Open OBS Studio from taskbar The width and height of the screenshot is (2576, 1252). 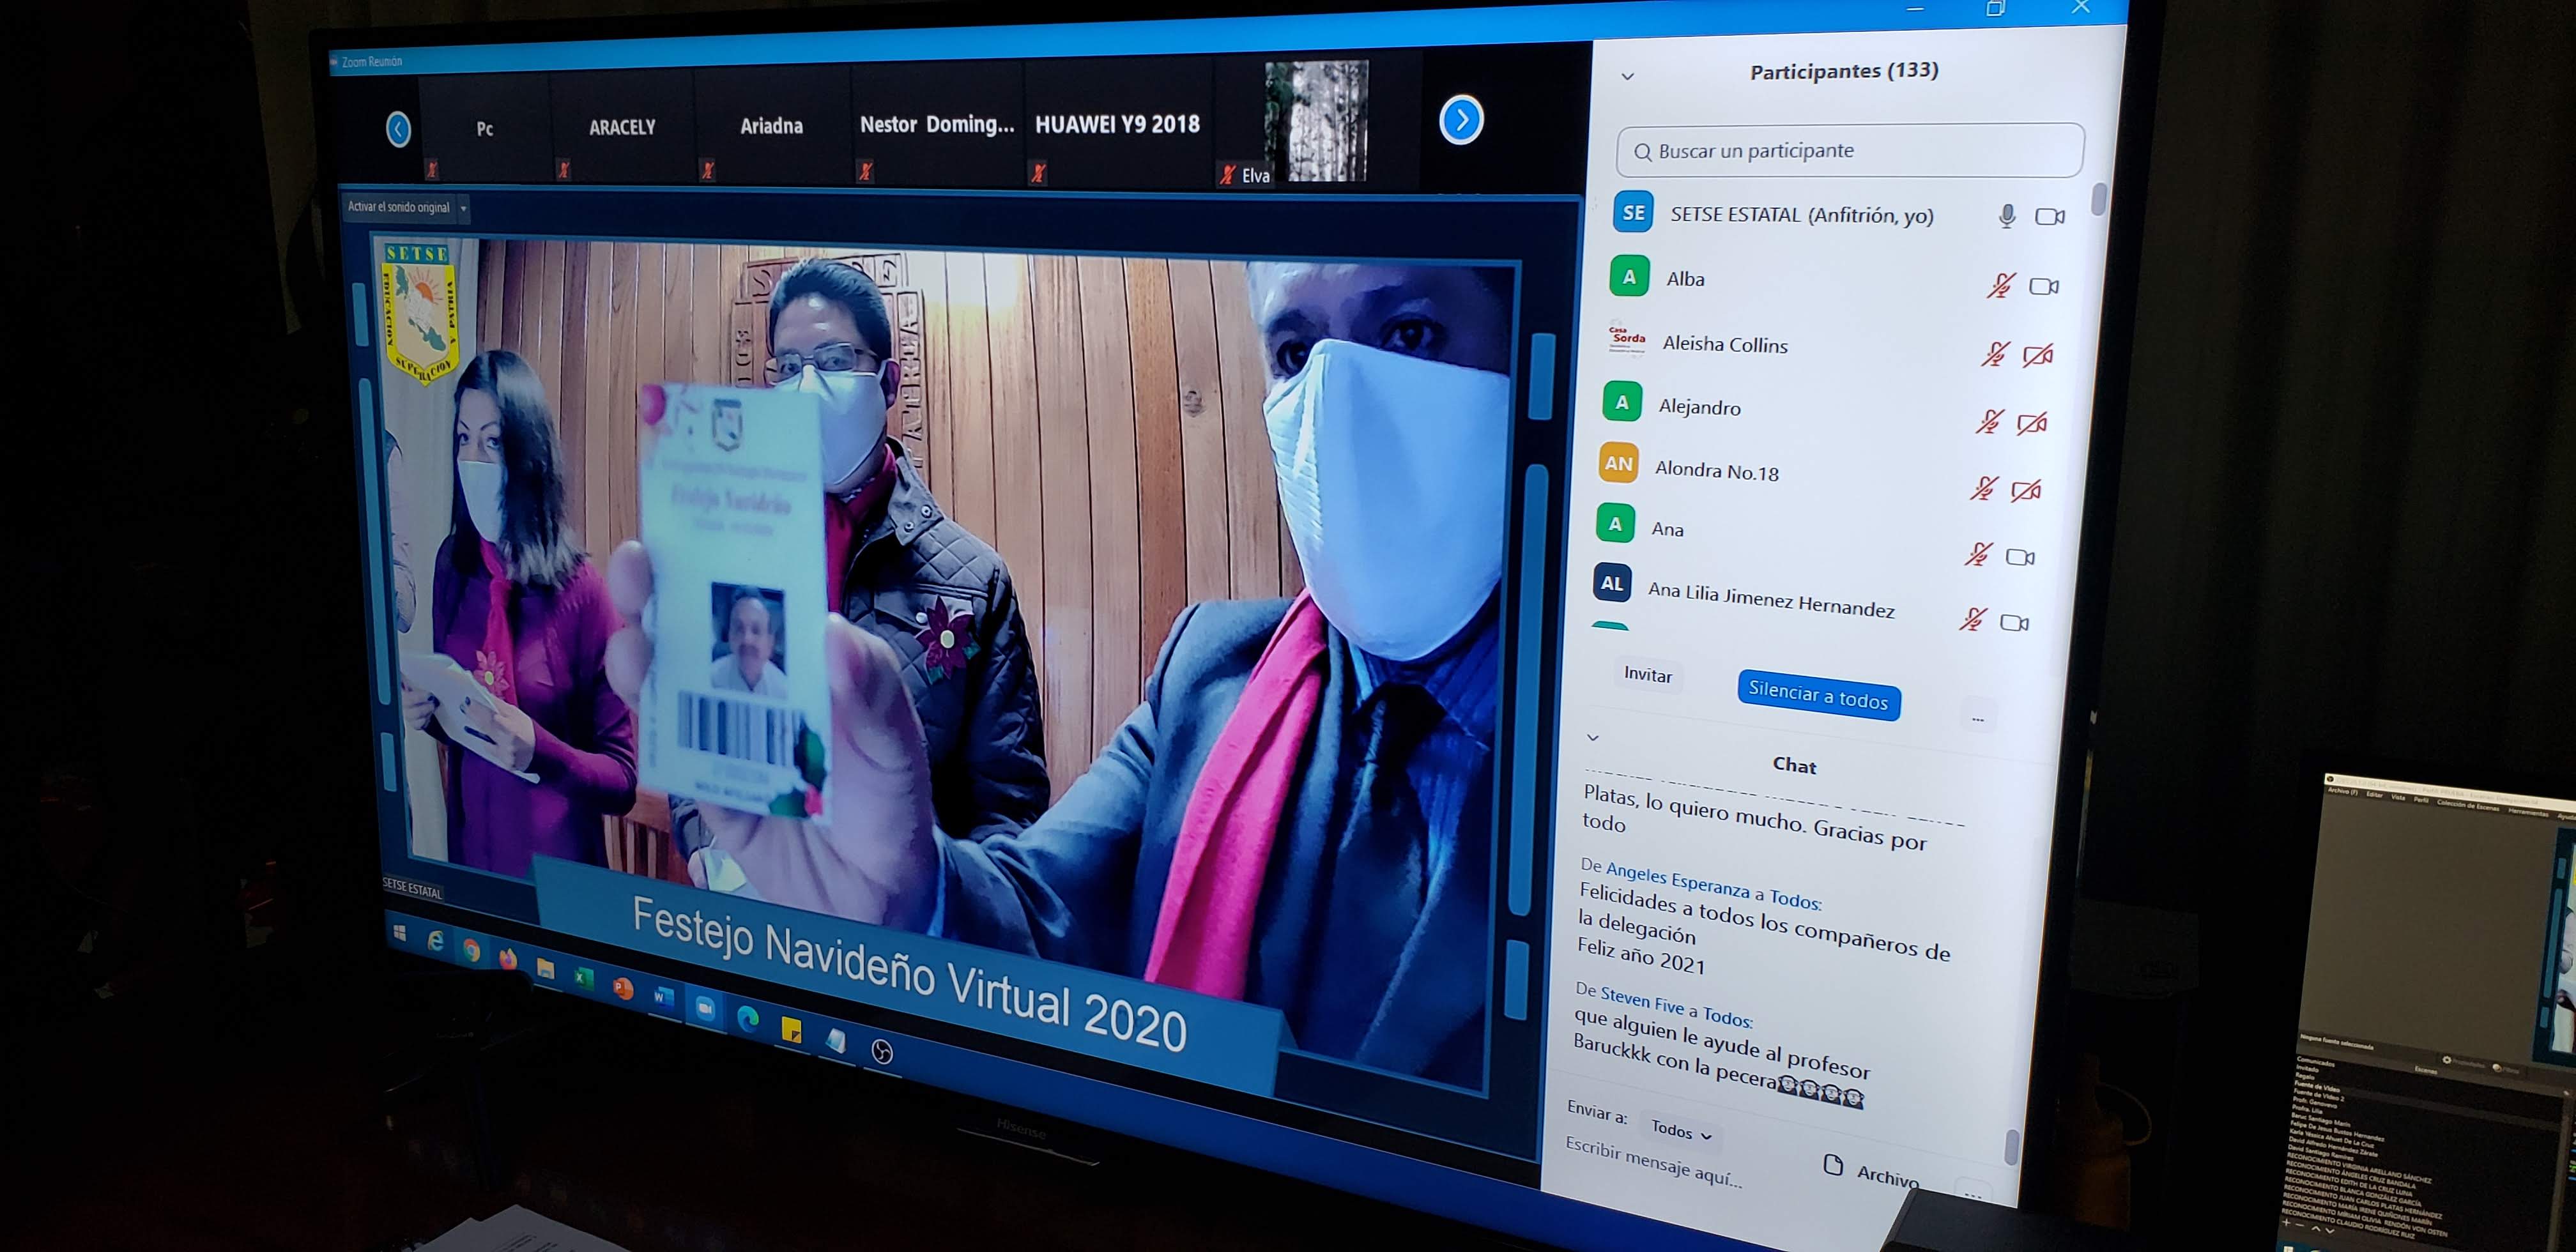[881, 1052]
